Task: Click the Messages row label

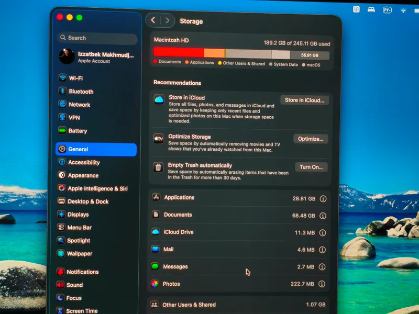Action: point(175,266)
